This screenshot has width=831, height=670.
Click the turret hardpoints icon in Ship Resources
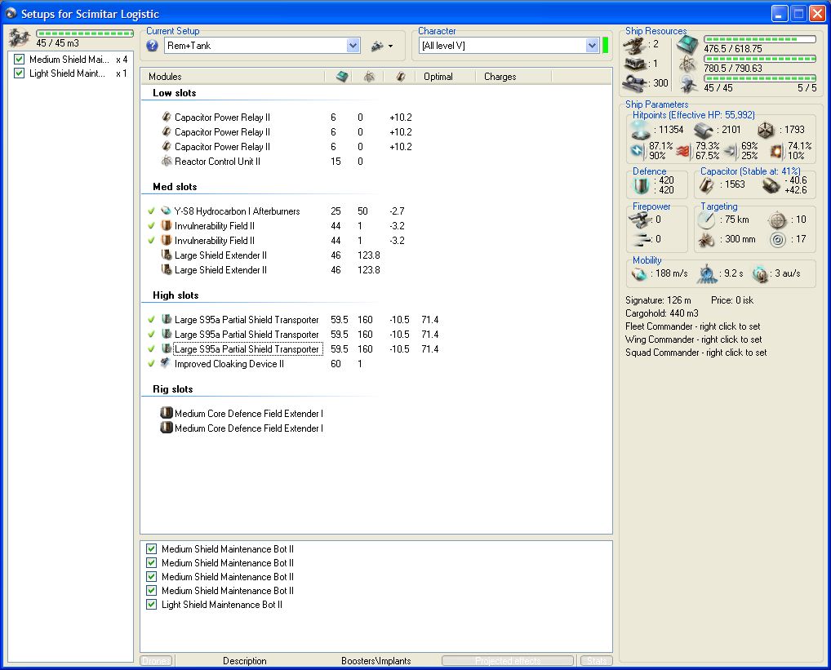(x=635, y=46)
